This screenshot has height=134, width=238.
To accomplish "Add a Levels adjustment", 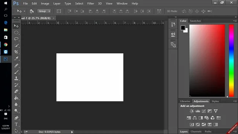I will click(198, 111).
